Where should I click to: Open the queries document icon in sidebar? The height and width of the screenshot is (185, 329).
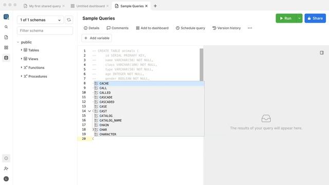click(6, 38)
